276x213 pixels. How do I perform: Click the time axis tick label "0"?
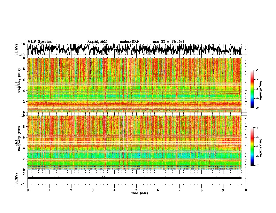tap(28, 190)
